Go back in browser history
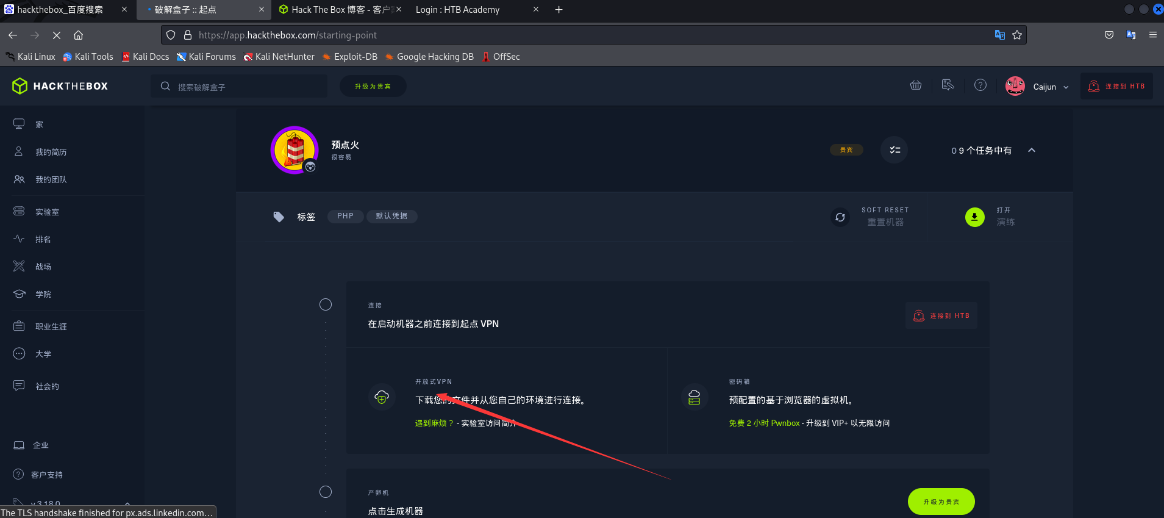This screenshot has width=1164, height=518. point(13,35)
